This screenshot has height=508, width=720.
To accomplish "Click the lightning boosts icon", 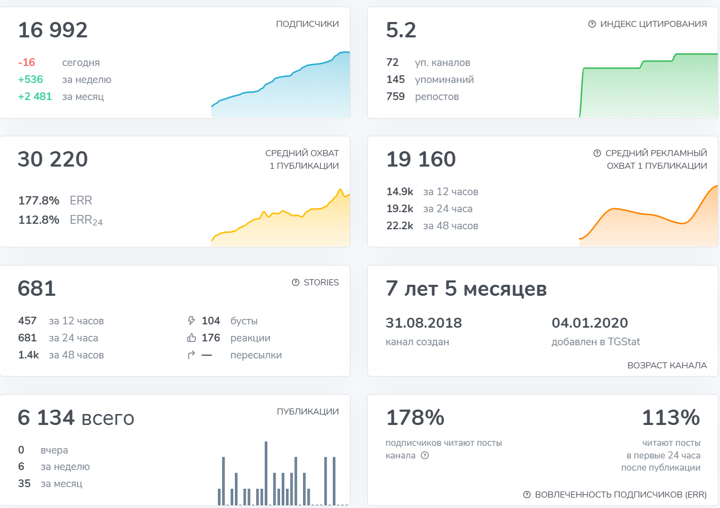I will [x=191, y=321].
